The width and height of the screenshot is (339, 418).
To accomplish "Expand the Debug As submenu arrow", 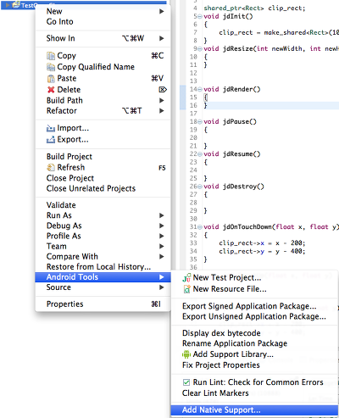I will pyautogui.click(x=162, y=226).
